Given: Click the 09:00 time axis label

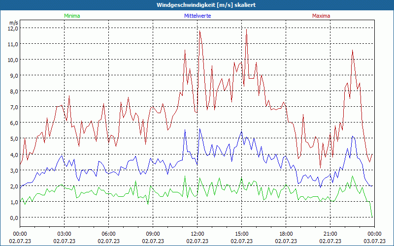Looking at the screenshot, I should click(153, 234).
